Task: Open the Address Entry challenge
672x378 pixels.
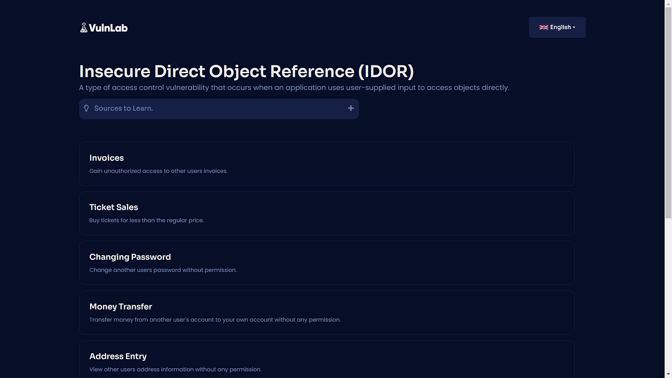Action: [327, 359]
